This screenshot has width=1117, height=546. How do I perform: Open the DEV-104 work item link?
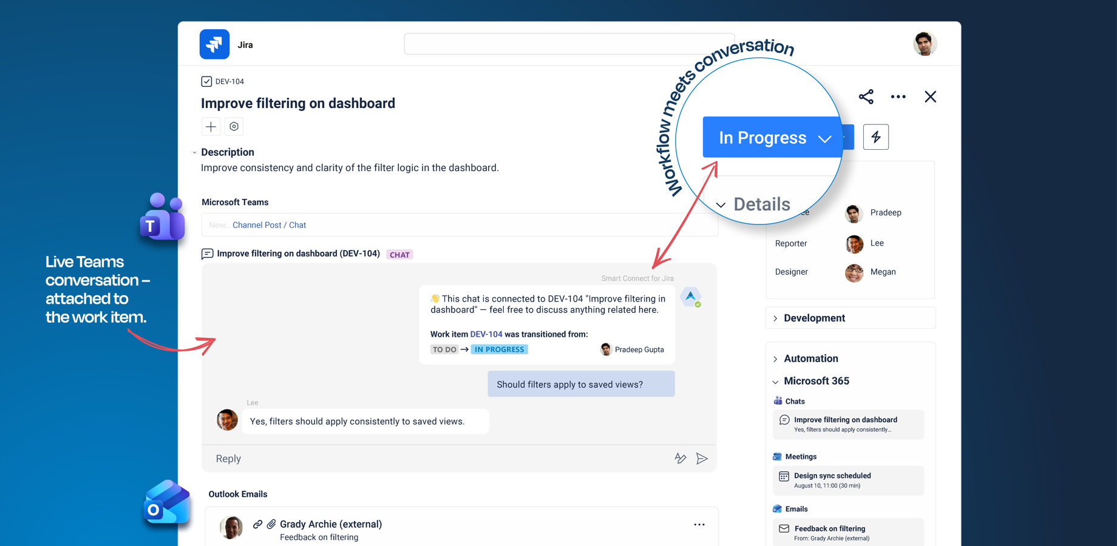point(486,334)
